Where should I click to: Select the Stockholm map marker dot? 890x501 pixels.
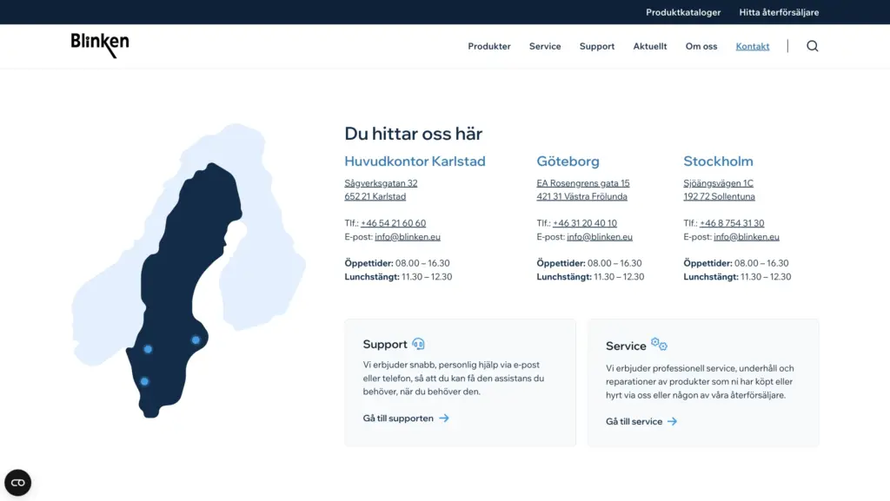pos(196,339)
